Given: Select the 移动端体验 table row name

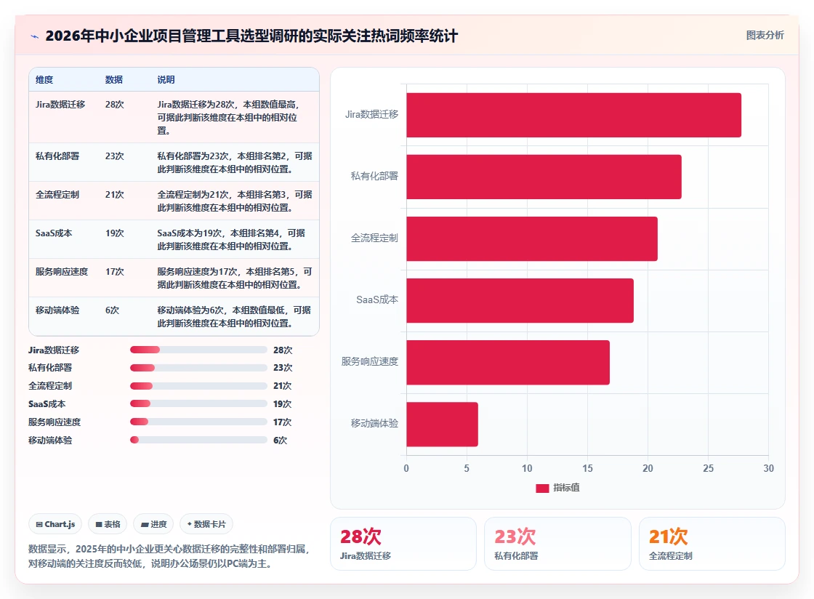Looking at the screenshot, I should (57, 310).
